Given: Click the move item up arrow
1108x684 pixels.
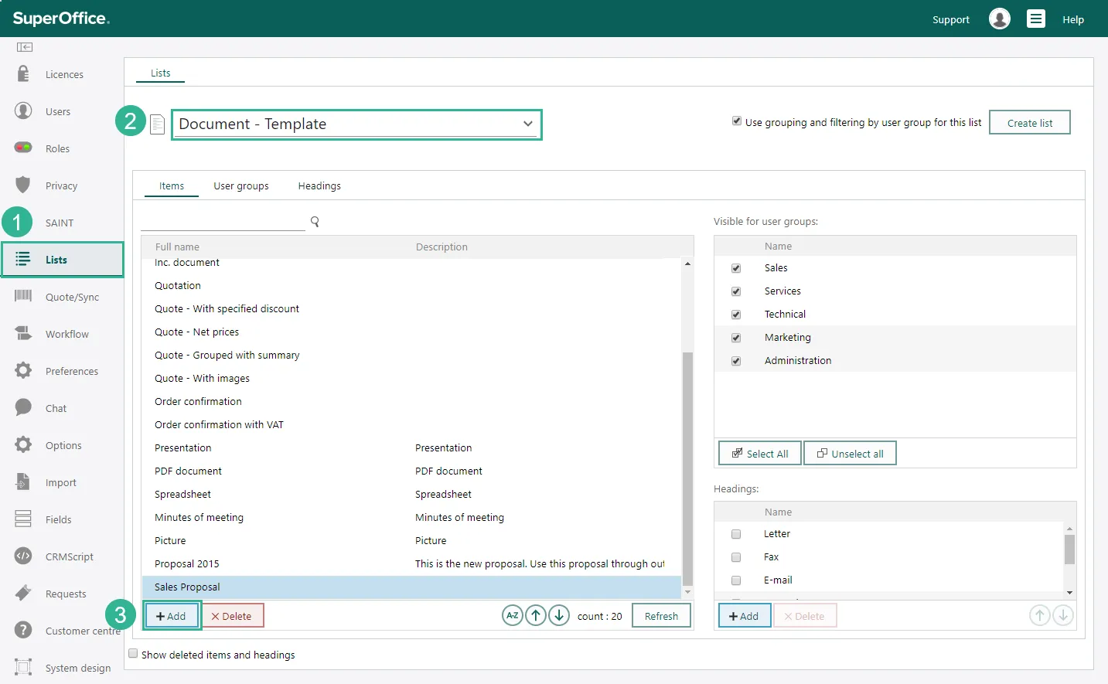Looking at the screenshot, I should [536, 616].
